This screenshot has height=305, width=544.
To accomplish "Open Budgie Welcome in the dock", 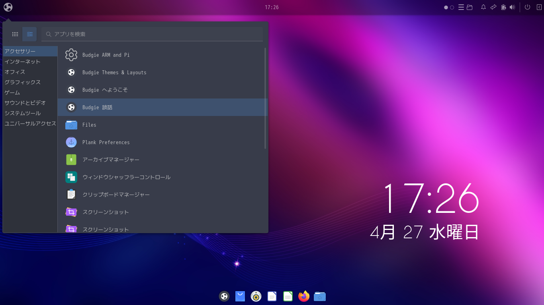I will point(224,296).
